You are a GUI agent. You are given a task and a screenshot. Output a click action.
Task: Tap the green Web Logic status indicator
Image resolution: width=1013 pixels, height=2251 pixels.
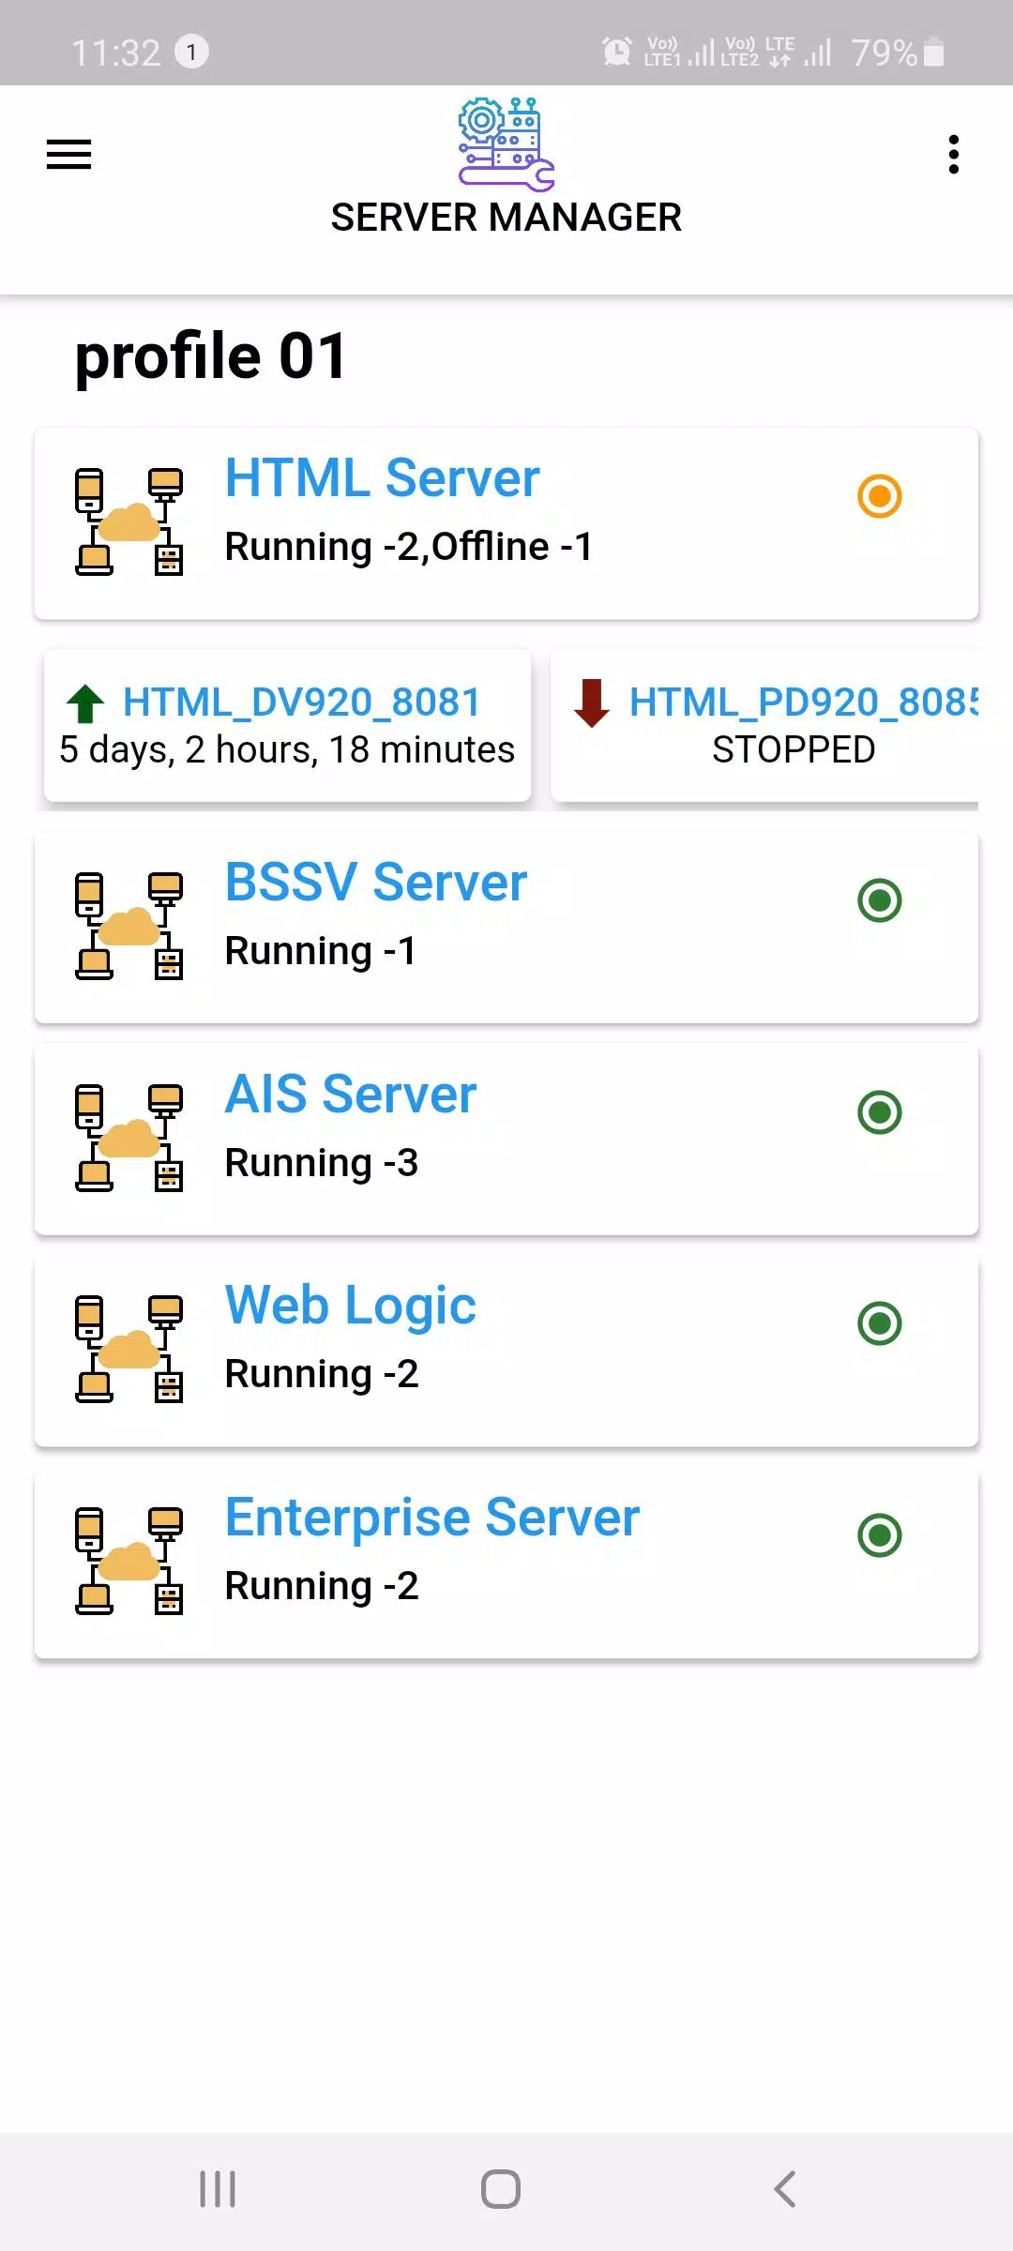click(880, 1323)
